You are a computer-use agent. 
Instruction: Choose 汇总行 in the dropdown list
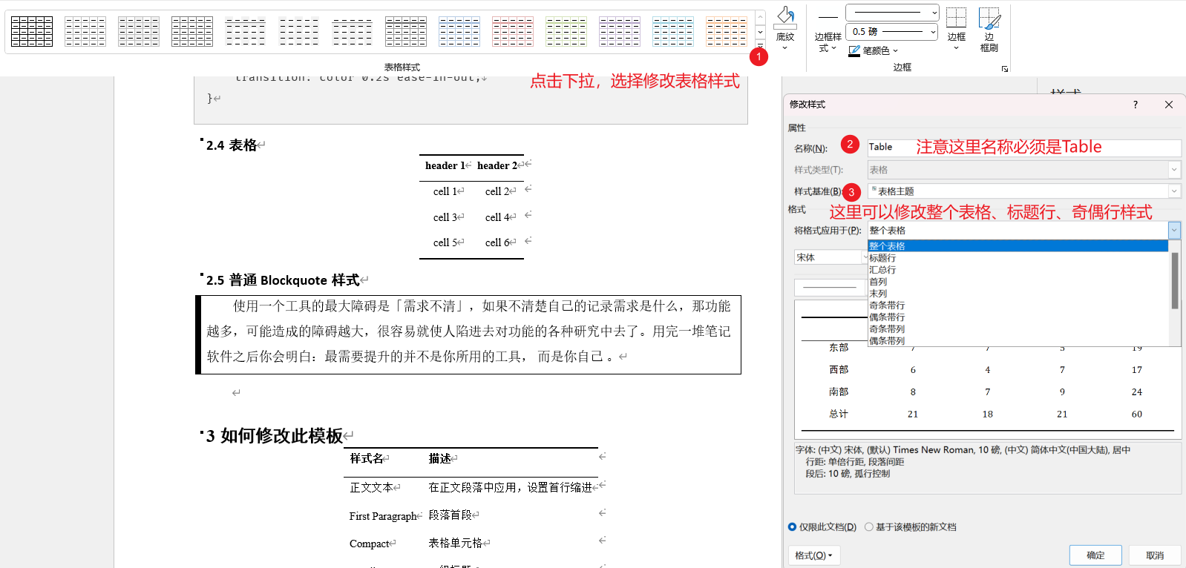(1018, 270)
